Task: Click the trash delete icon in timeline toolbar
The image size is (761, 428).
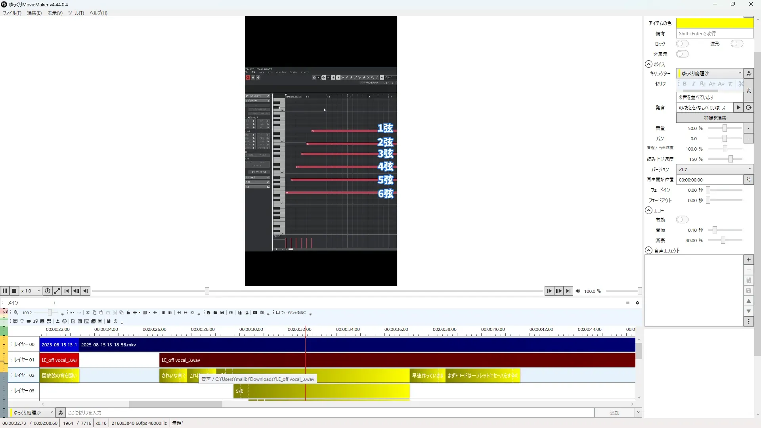Action: coord(163,313)
